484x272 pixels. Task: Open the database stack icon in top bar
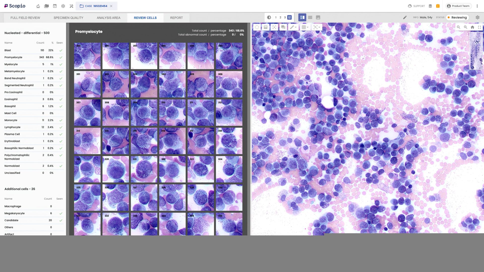[x=430, y=6]
